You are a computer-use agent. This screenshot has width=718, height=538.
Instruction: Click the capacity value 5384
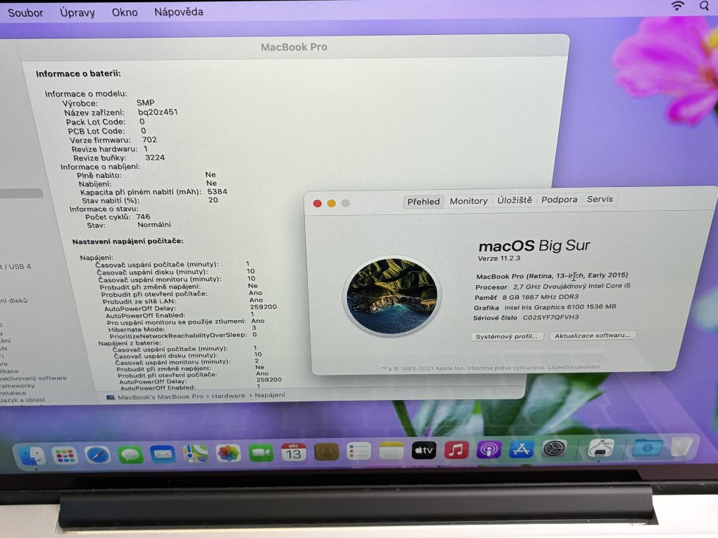(x=217, y=192)
